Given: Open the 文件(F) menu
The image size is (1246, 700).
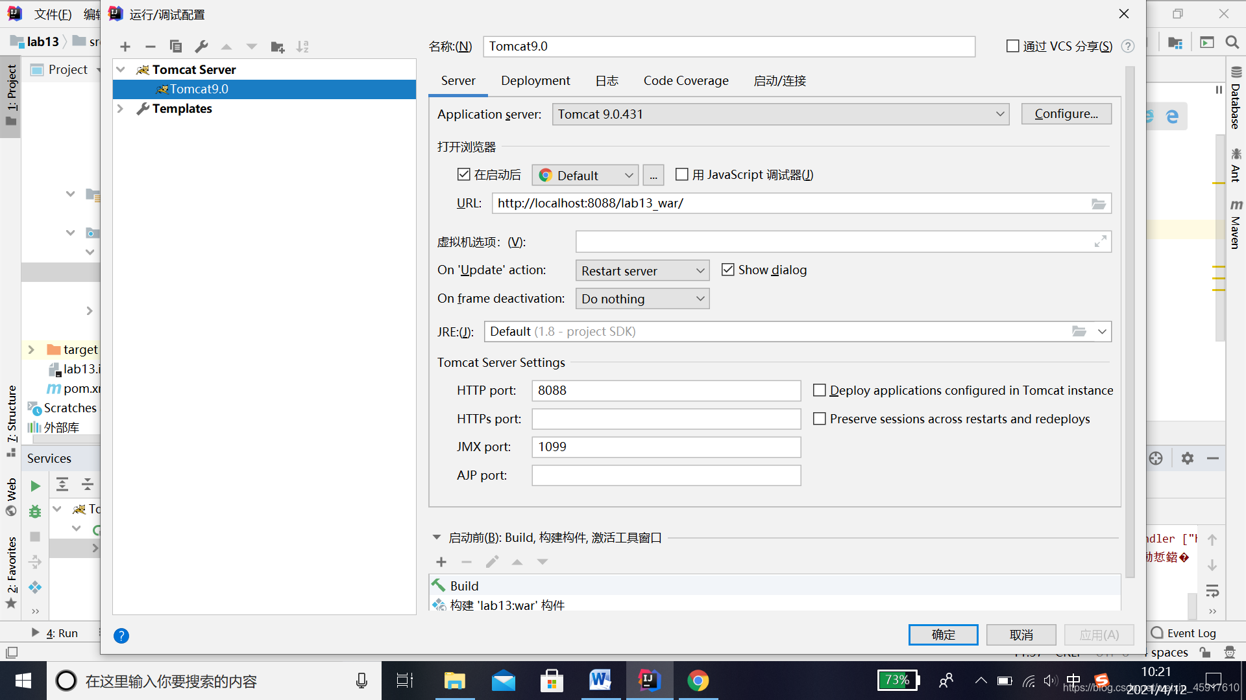Looking at the screenshot, I should point(53,14).
